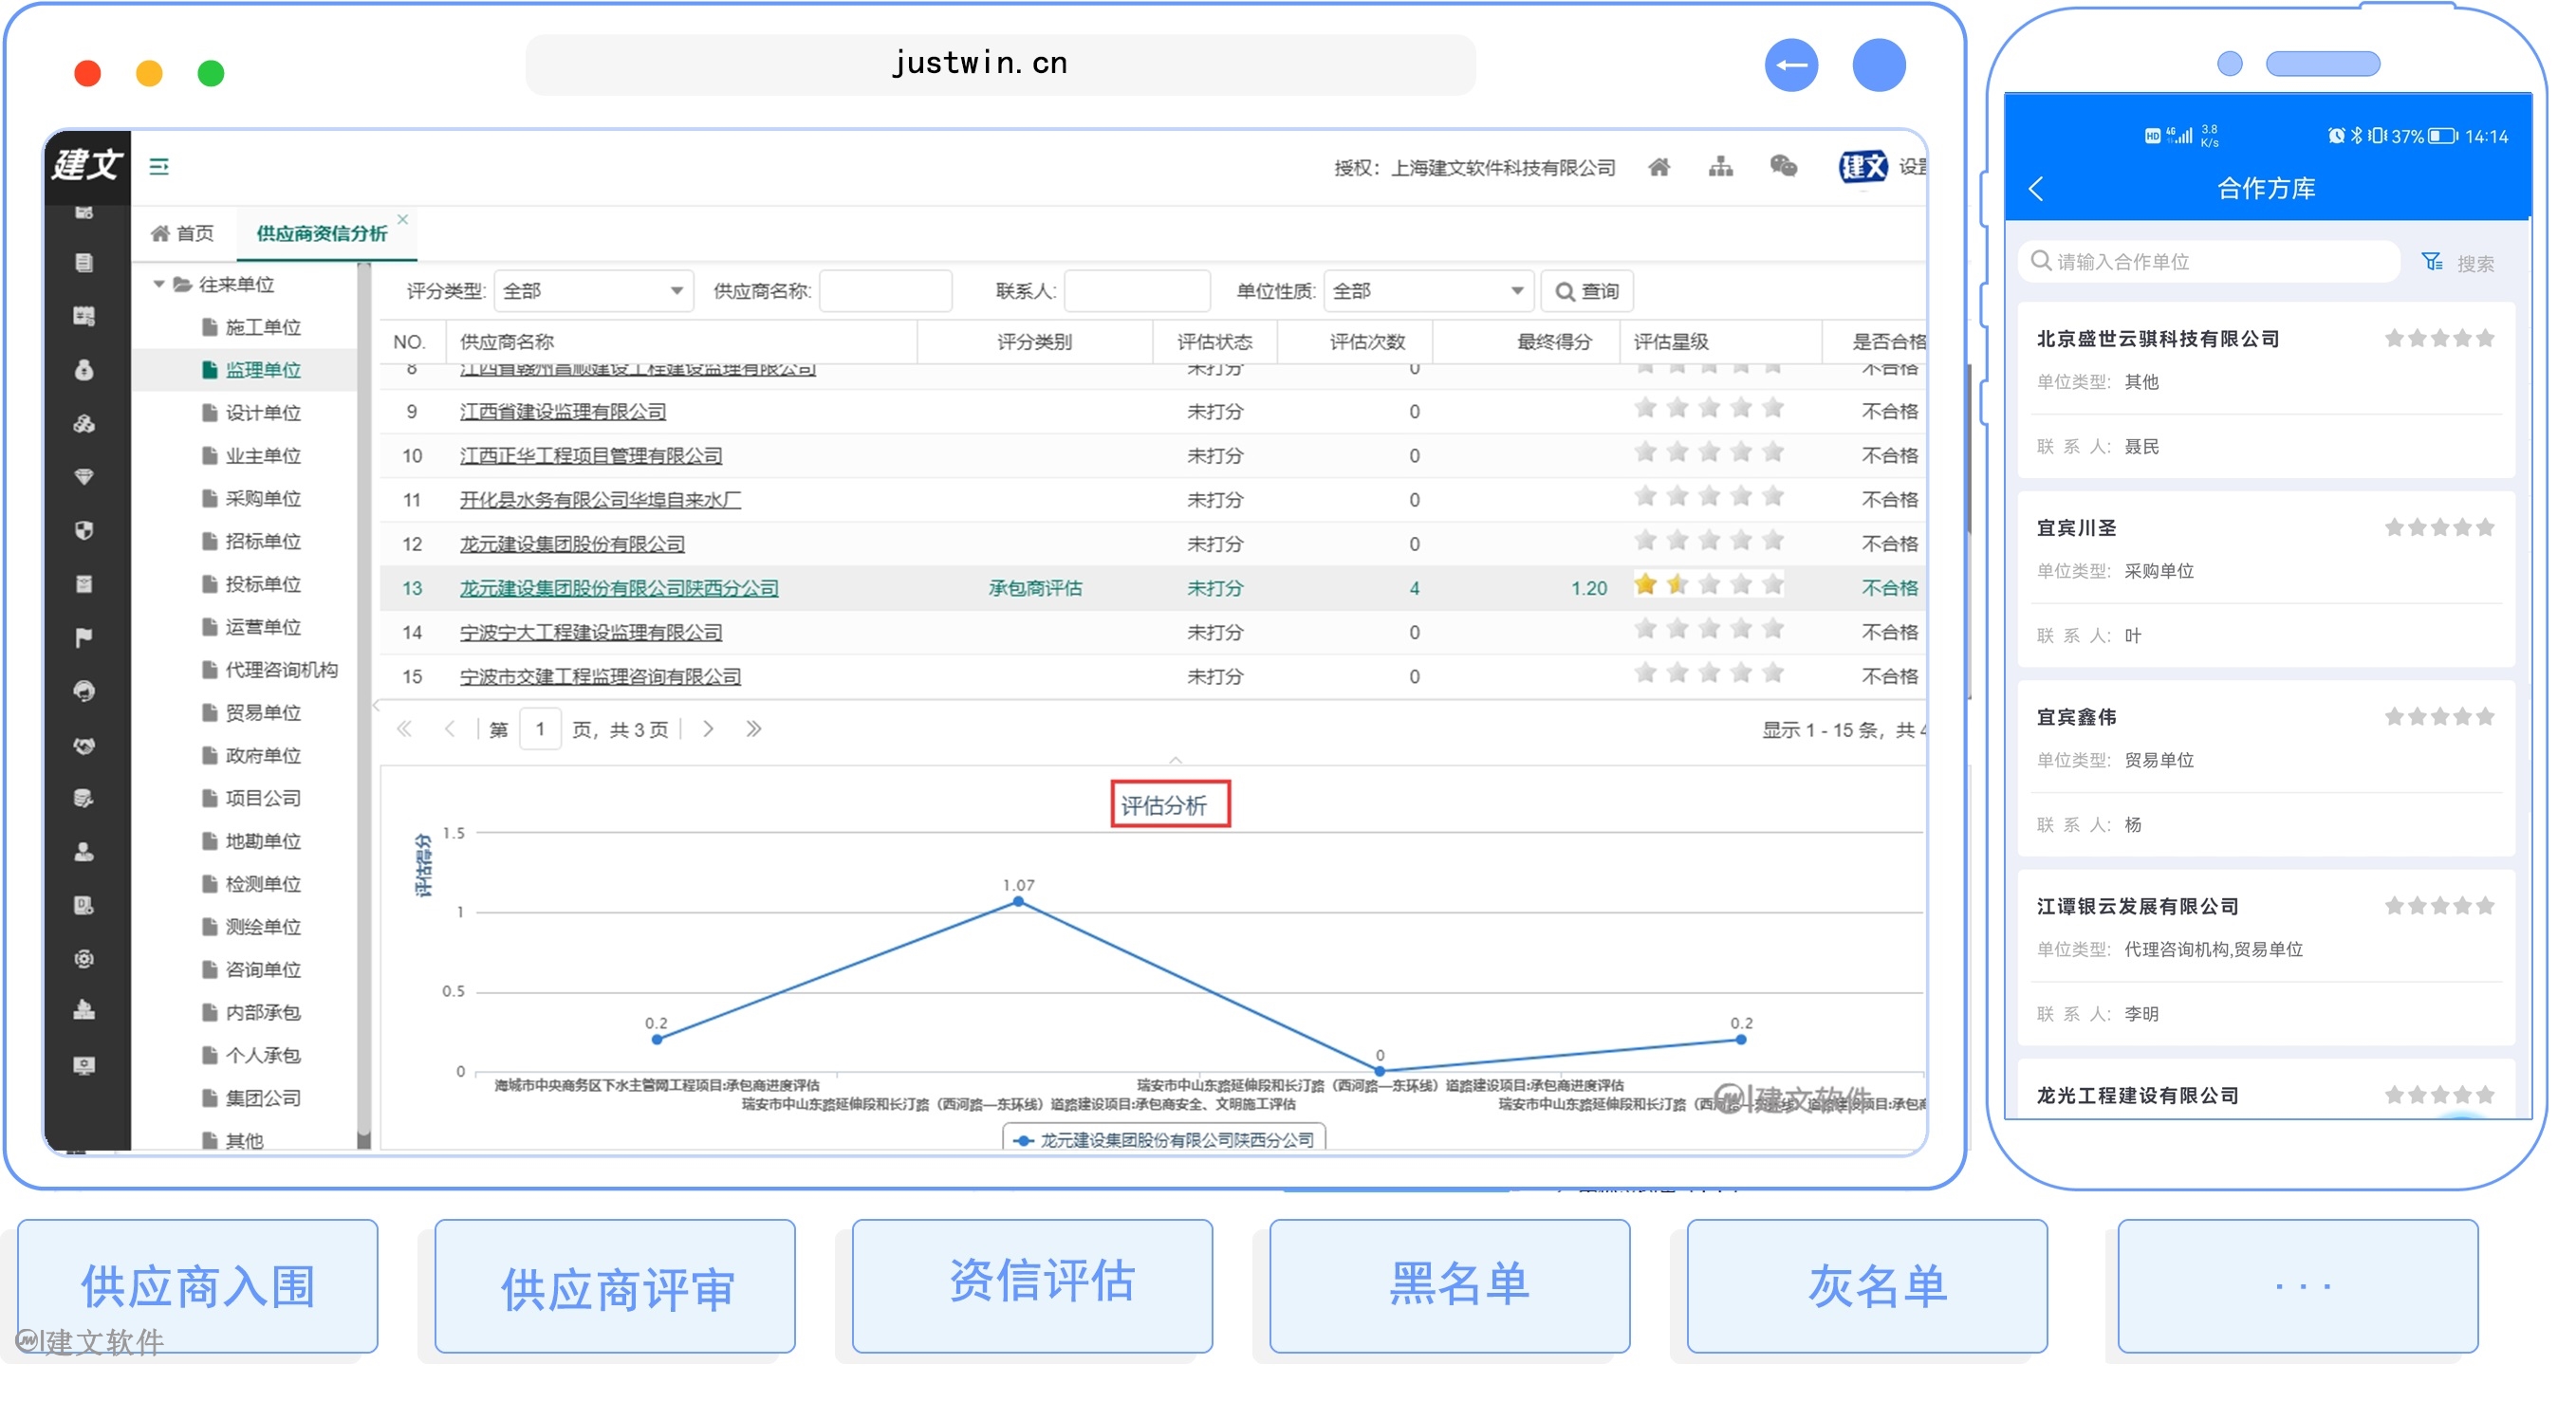Open the gear icon in dark sidebar
2576x1420 pixels.
click(84, 959)
